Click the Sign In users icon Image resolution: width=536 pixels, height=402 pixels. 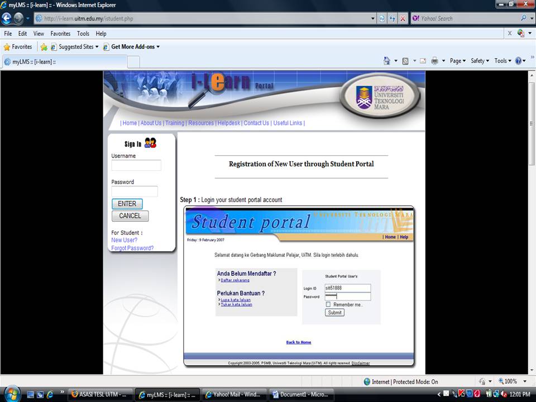coord(150,143)
